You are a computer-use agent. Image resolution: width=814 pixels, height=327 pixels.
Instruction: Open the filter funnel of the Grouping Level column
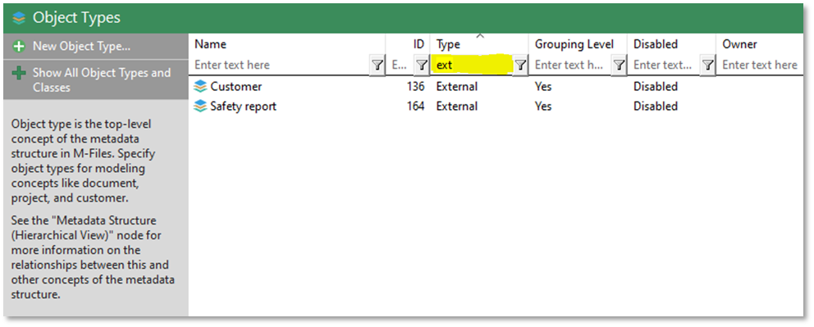619,66
